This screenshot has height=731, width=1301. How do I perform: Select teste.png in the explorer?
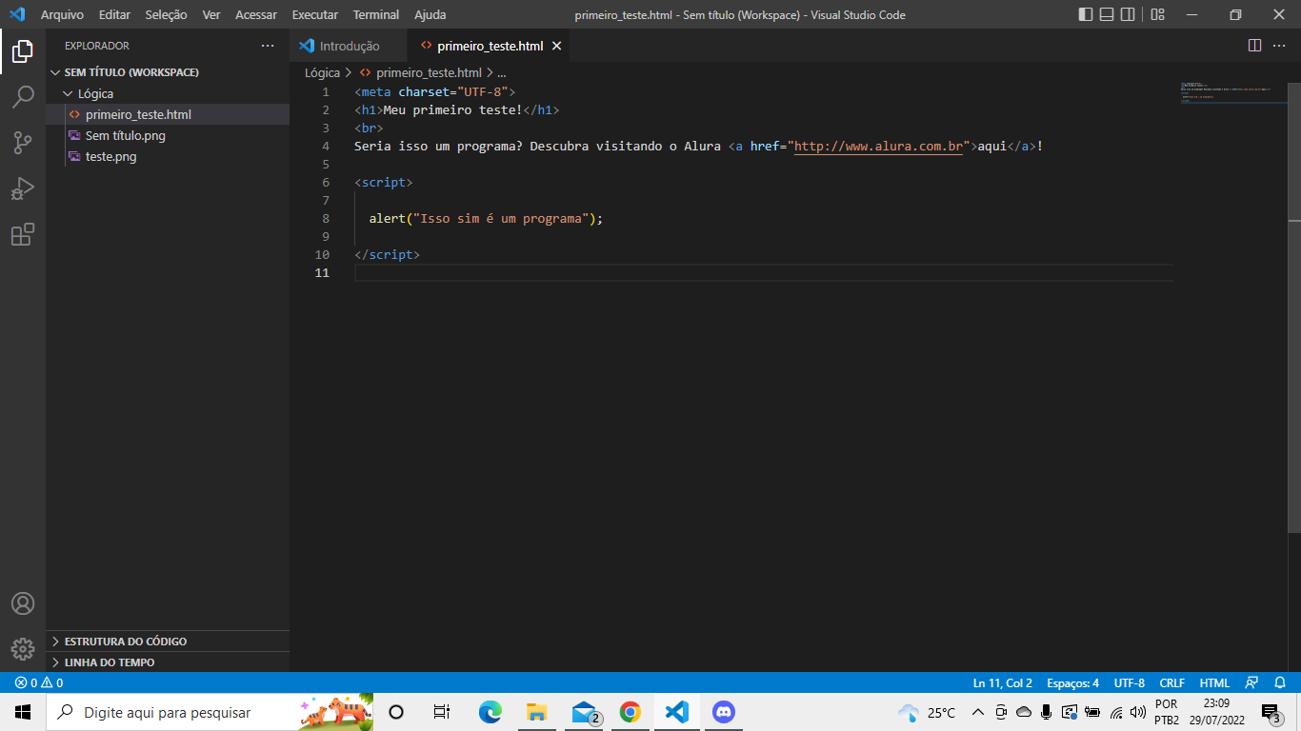click(168, 156)
